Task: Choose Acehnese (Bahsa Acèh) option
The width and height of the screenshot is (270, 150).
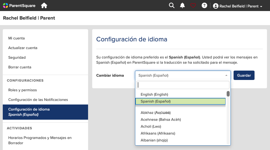Action: 181,120
